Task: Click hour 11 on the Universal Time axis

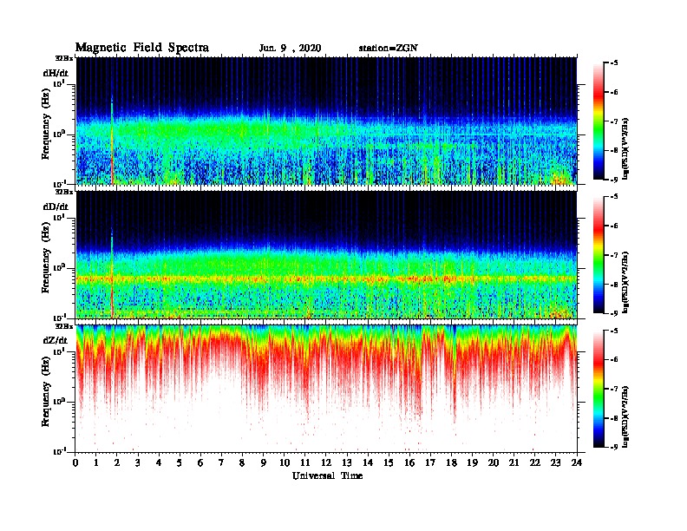Action: coord(305,462)
